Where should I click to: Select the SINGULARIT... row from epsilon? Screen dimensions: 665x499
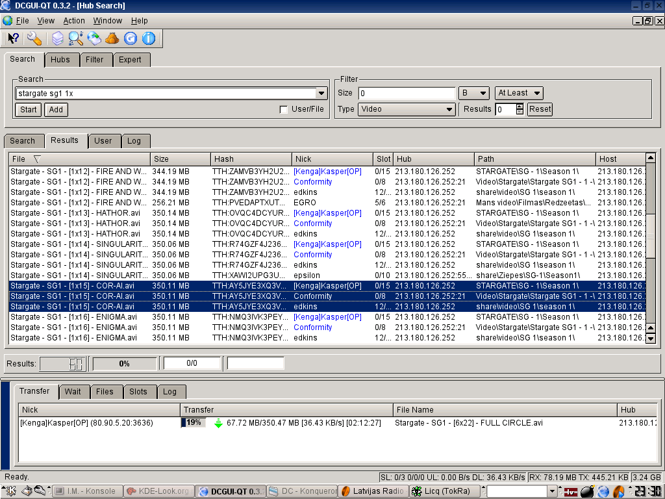(327, 275)
